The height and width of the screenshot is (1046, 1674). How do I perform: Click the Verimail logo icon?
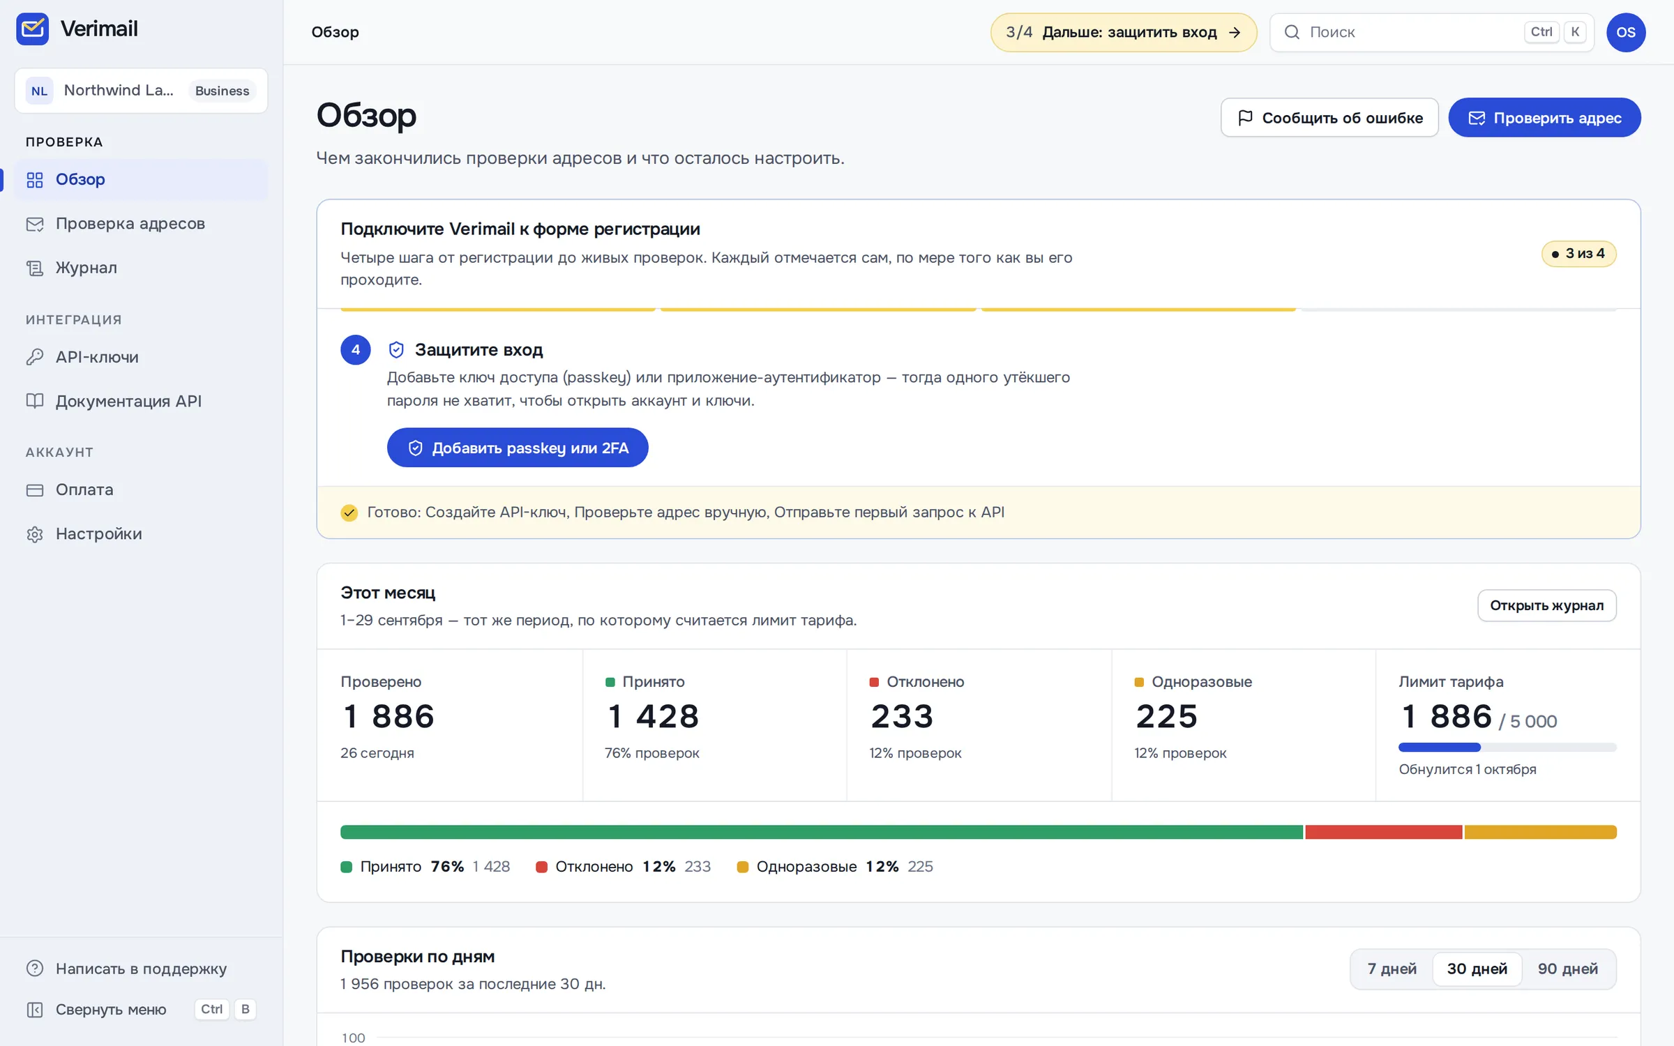[x=32, y=29]
